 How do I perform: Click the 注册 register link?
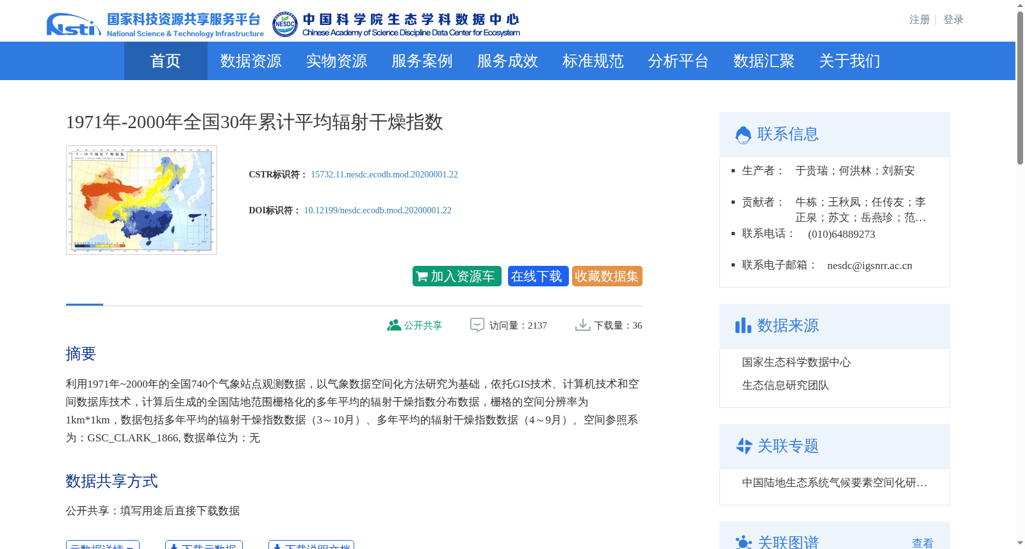(x=919, y=20)
